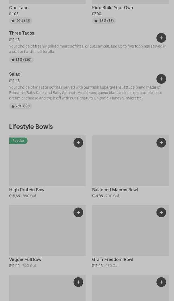
Task: Add Veggie Full Bowl with plus icon
Action: click(78, 212)
